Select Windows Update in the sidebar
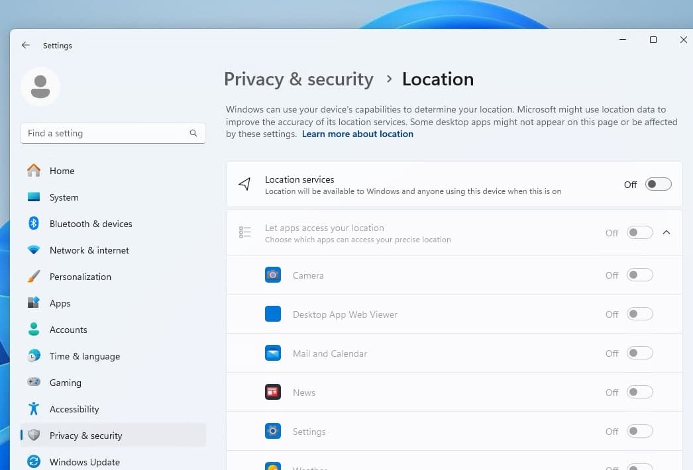 84,462
